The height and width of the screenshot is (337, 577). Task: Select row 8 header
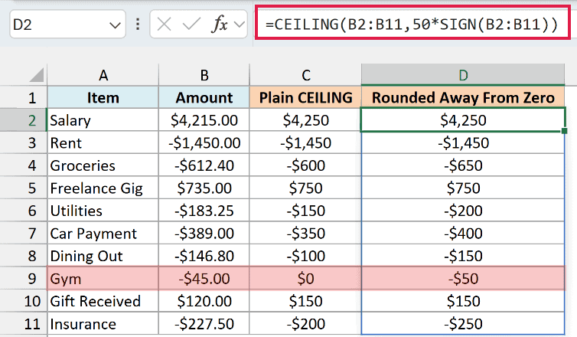coord(24,256)
